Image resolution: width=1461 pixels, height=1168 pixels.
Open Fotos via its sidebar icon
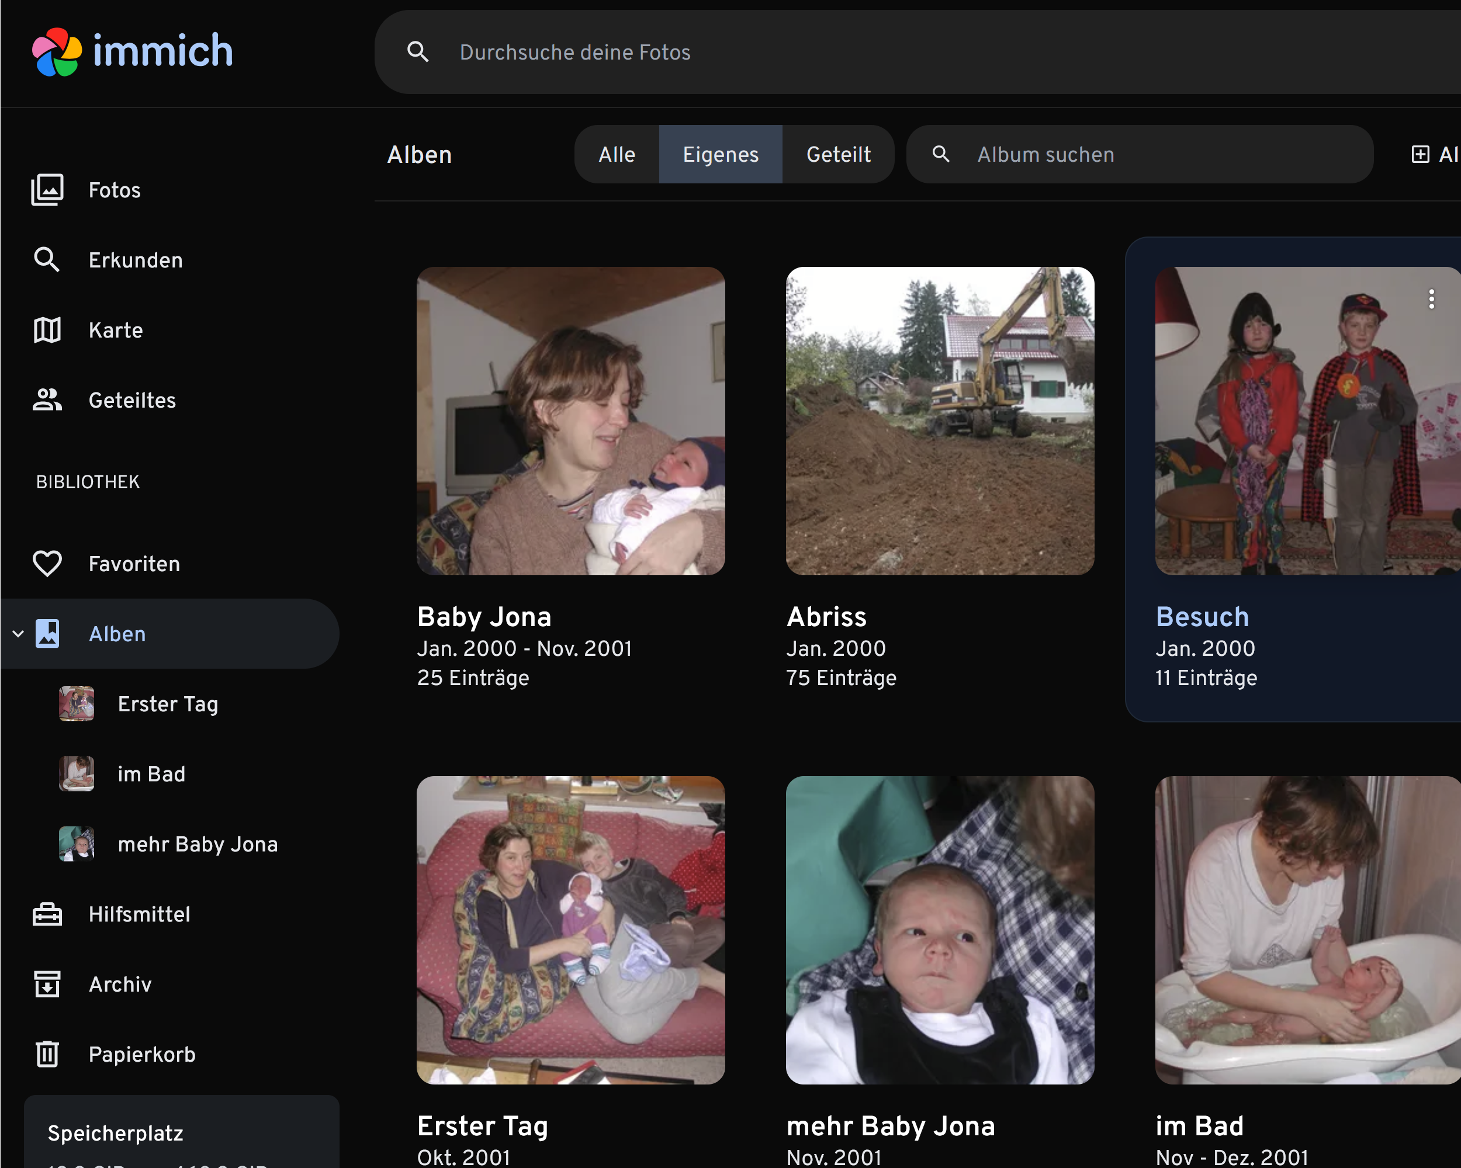47,190
